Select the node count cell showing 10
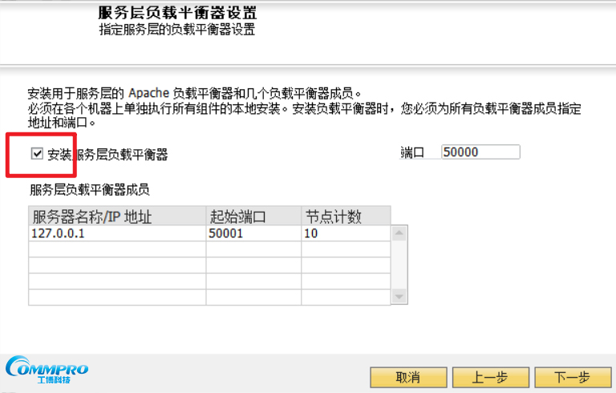Image resolution: width=616 pixels, height=393 pixels. tap(345, 233)
